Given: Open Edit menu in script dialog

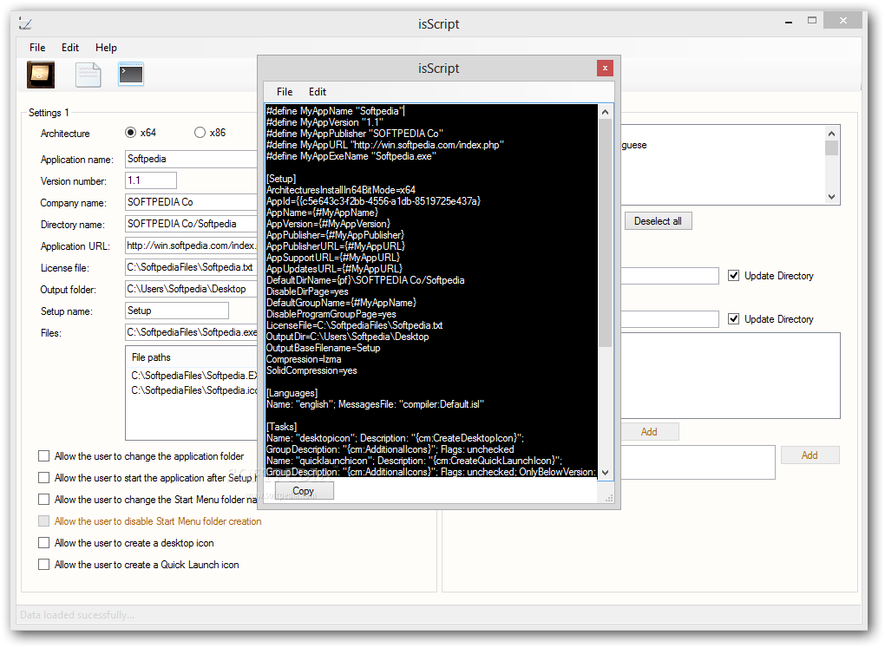Looking at the screenshot, I should point(318,91).
